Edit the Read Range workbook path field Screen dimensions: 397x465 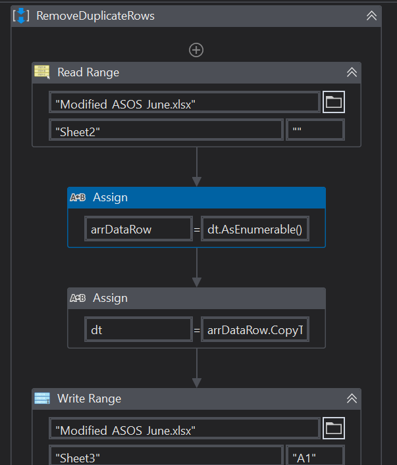coord(184,103)
